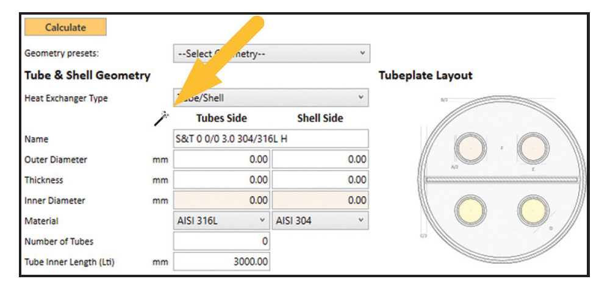Open Tubes Side material AISI 316L dropdown
This screenshot has width=610, height=290.
point(221,221)
